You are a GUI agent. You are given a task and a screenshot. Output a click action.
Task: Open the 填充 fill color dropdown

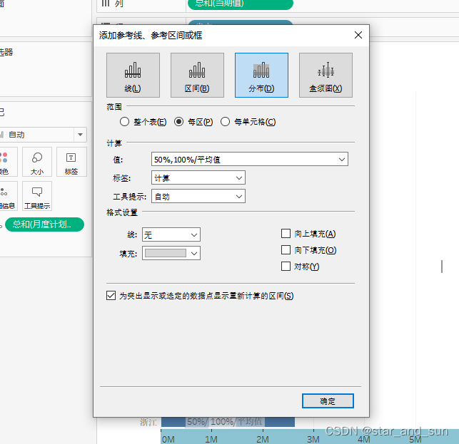(x=171, y=253)
